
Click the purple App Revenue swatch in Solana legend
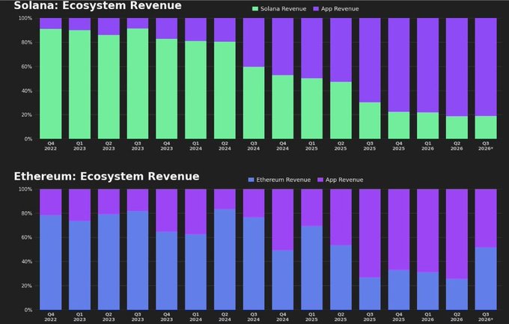(x=316, y=9)
